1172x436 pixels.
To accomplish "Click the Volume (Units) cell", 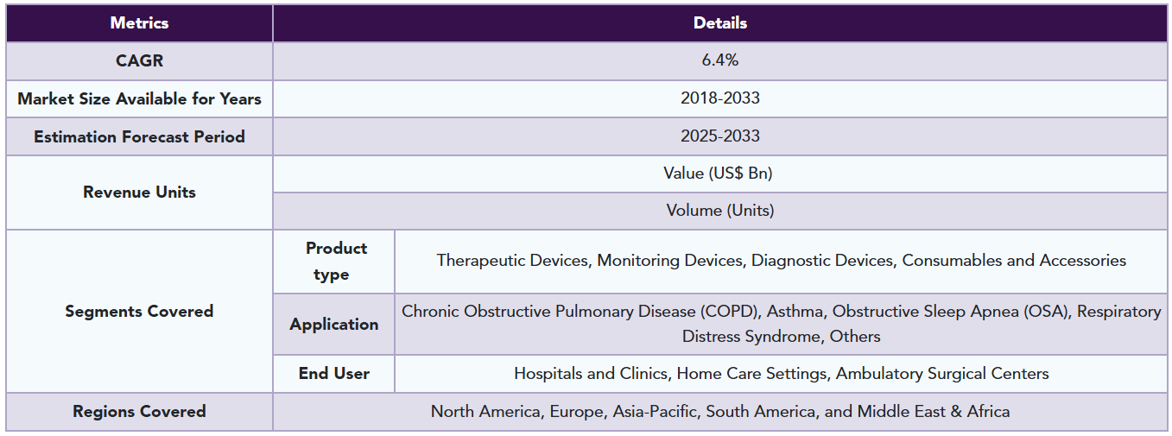I will click(x=719, y=211).
